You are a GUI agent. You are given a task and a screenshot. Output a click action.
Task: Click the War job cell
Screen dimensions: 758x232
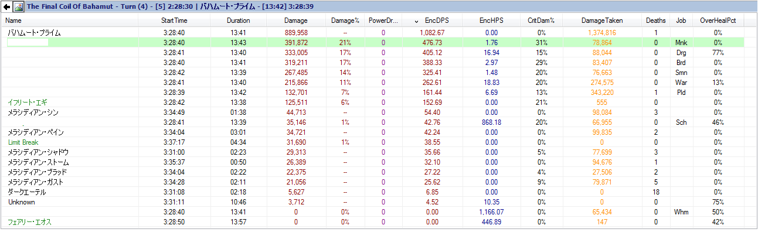point(681,83)
